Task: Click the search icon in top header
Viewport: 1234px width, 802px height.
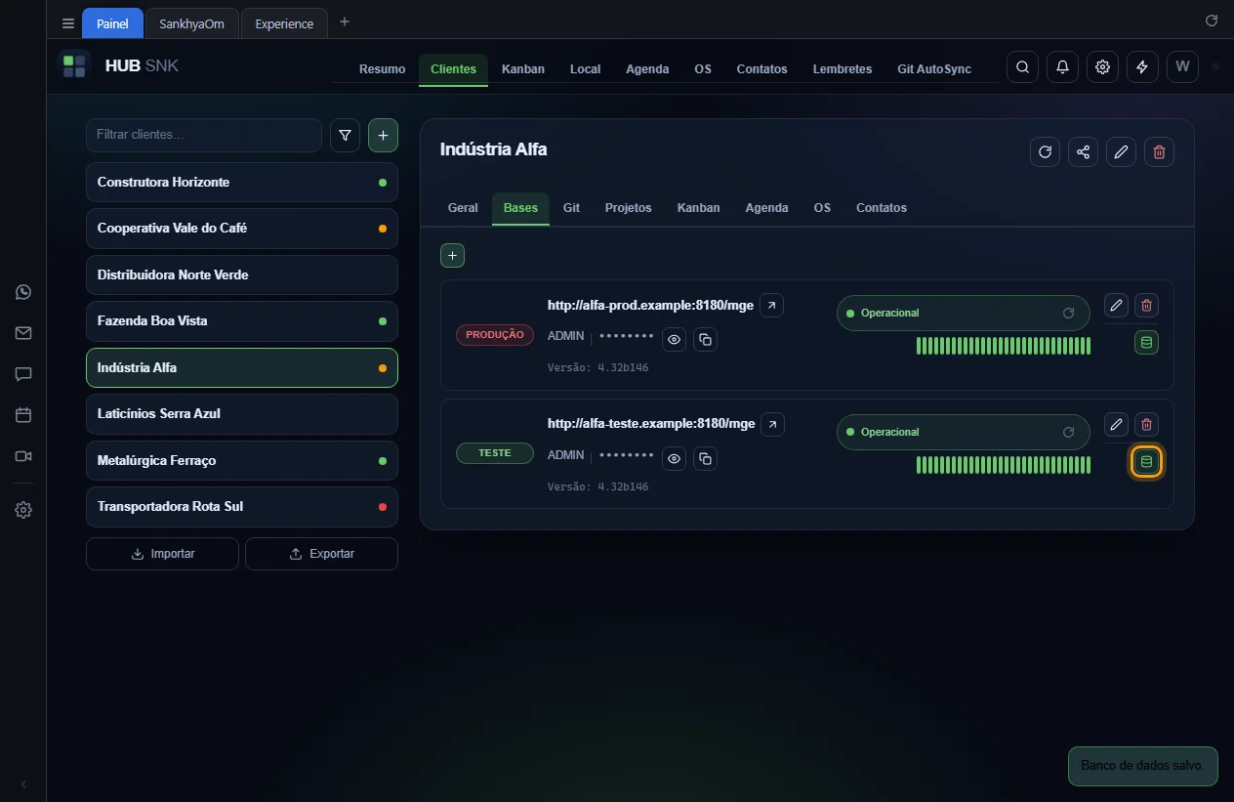Action: 1022,67
